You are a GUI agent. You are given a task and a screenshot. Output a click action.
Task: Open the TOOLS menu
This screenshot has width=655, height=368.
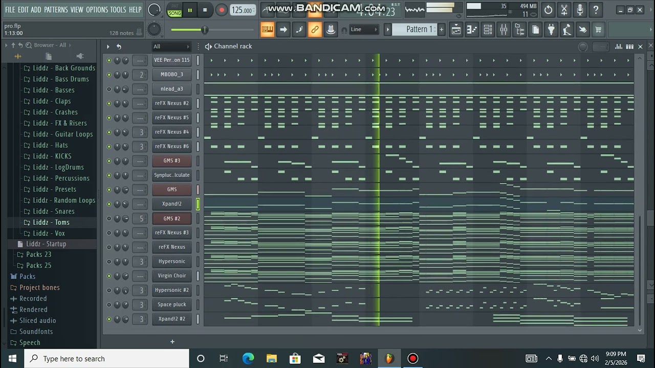coord(118,10)
